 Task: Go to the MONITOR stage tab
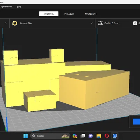(x=91, y=14)
